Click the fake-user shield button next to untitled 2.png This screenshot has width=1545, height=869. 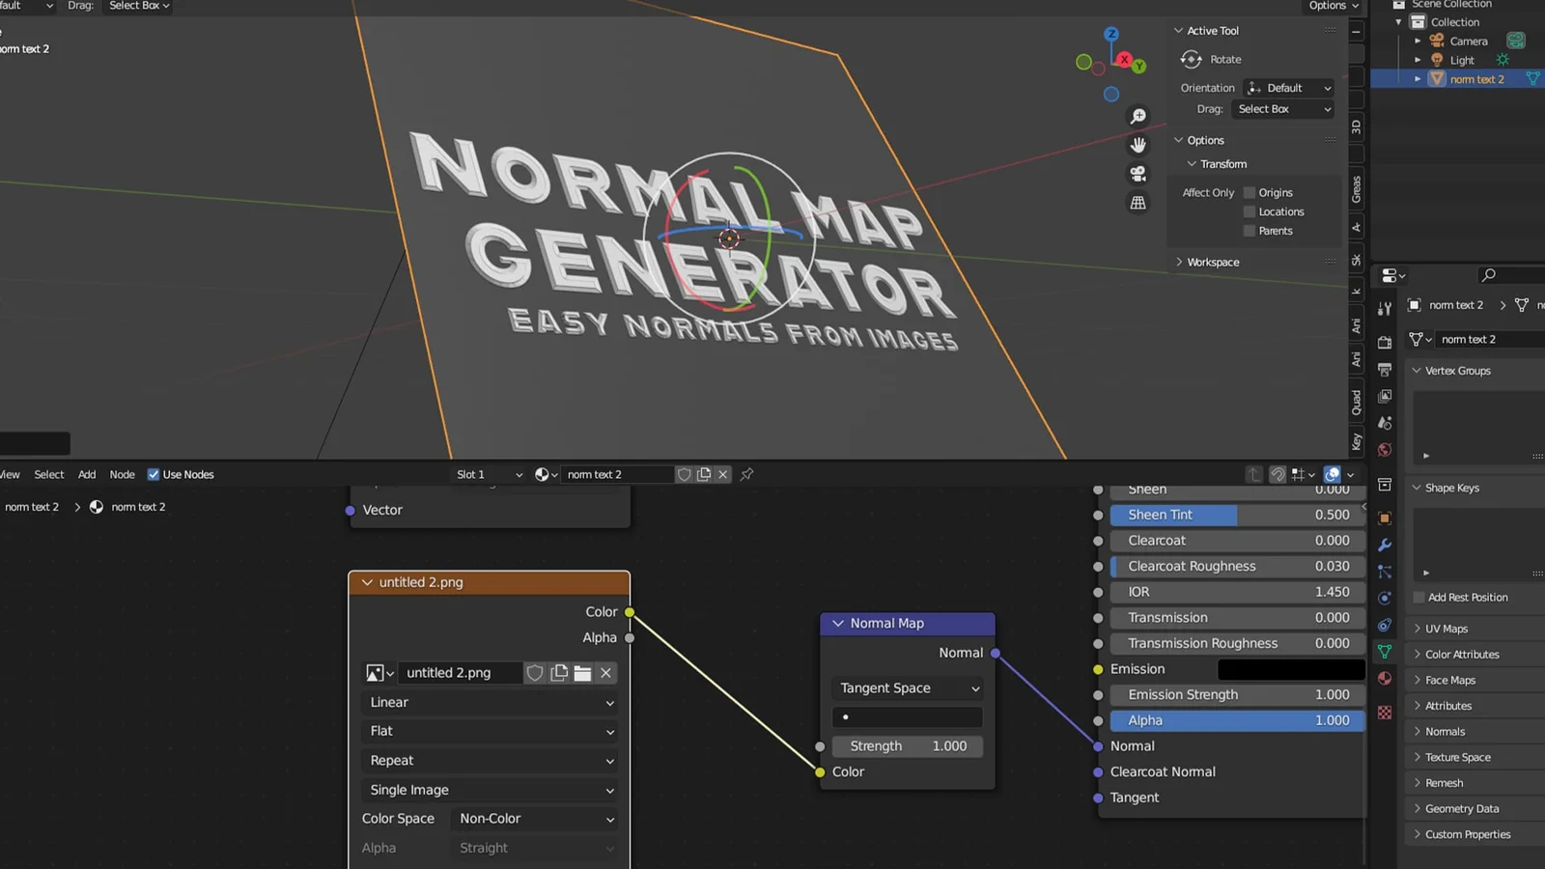coord(535,672)
